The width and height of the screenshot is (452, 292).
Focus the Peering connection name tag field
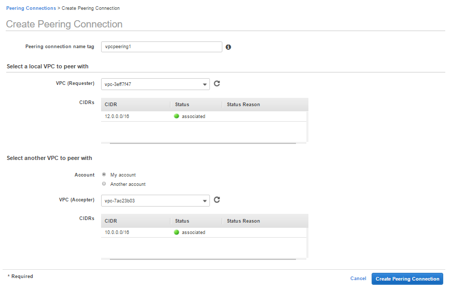(x=161, y=47)
